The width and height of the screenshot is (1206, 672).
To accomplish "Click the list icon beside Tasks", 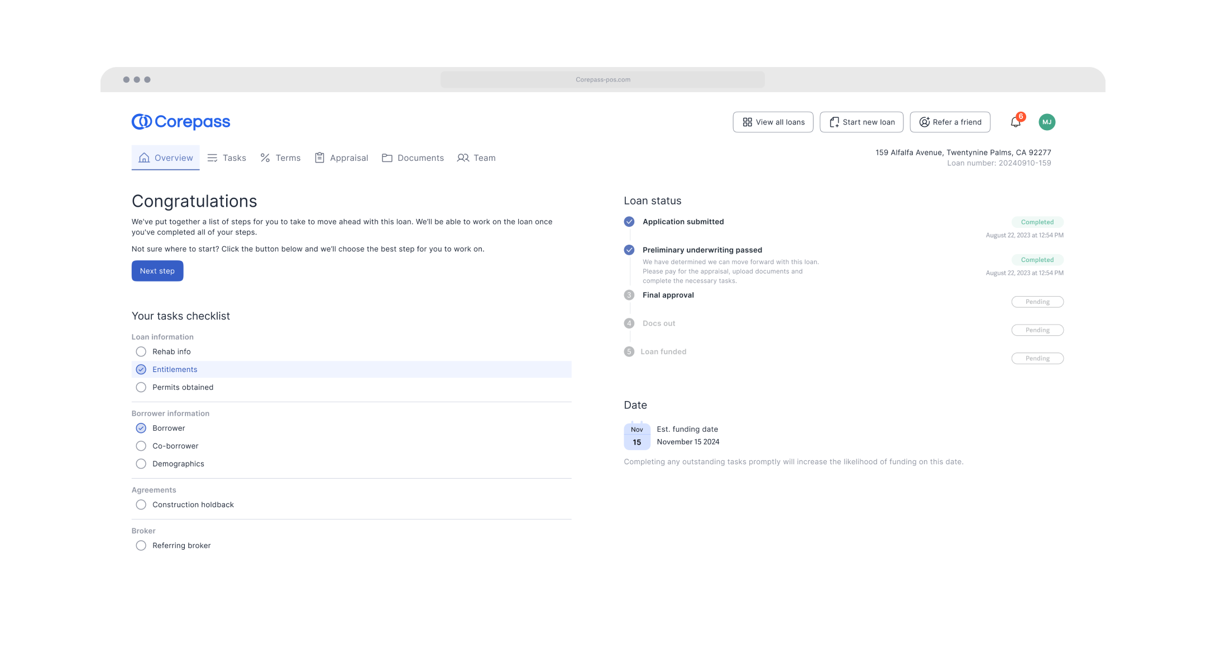I will click(212, 158).
